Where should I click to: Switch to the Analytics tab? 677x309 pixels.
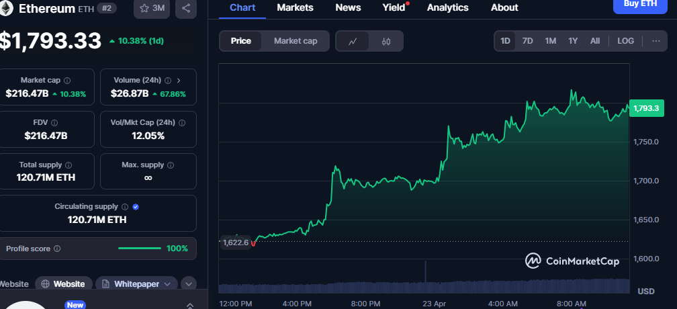click(x=447, y=8)
